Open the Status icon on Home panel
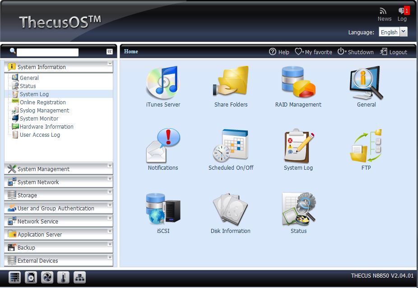 click(298, 209)
